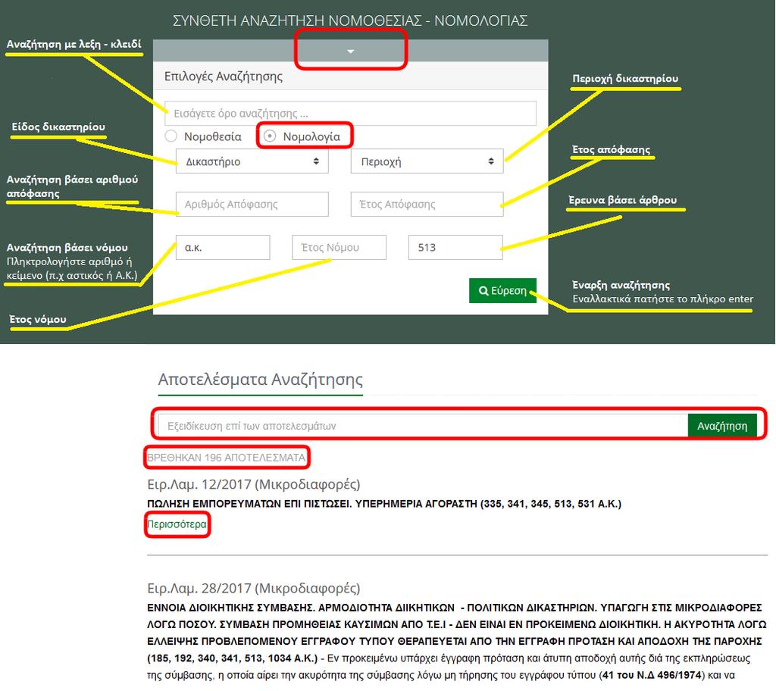Screen dimensions: 776x691
Task: Click ΠΩΛΗΣΗ ΕΜΠΟΡΕΥΜΑΤΩΝ ΕΠΙ ΠΙΣΤΩΣΕΙ summary text
Action: pos(384,504)
